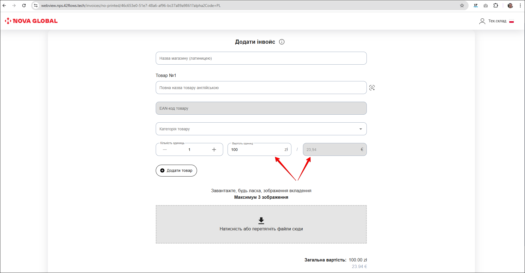This screenshot has height=273, width=525.
Task: Open the user profile icon in header
Action: [482, 21]
